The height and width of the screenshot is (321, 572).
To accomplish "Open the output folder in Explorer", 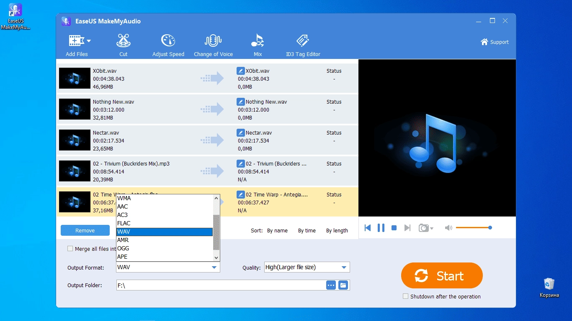I will (343, 285).
